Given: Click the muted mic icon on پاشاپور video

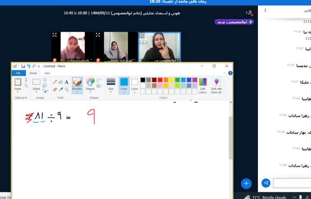Looking at the screenshot, I should (x=55, y=60).
